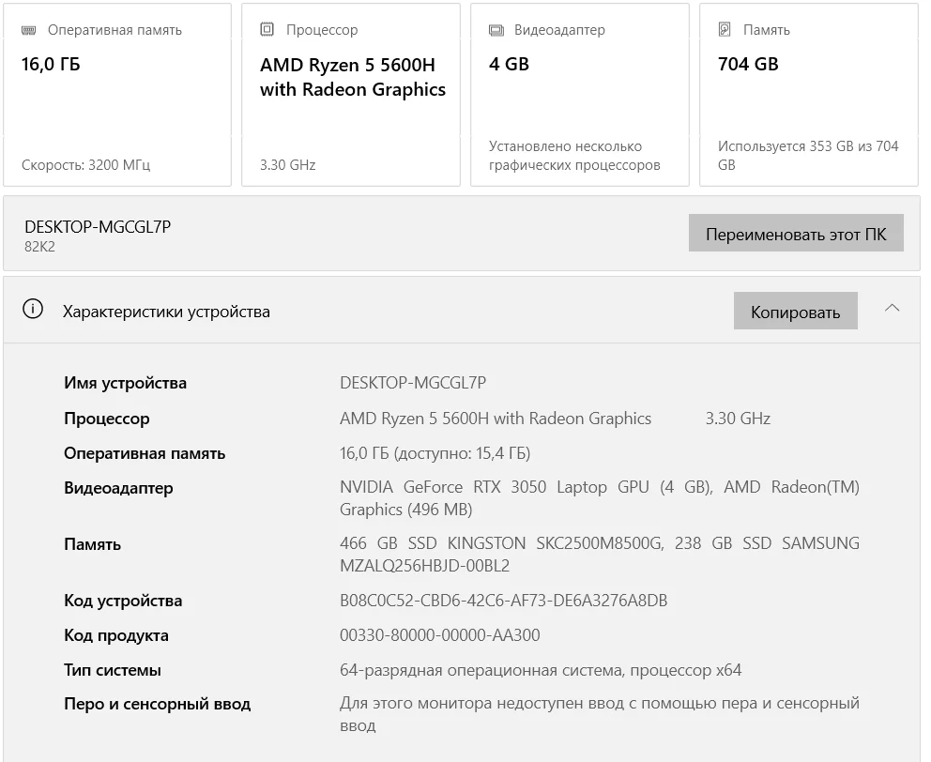Click the "Имя устройства" row label

pos(125,383)
